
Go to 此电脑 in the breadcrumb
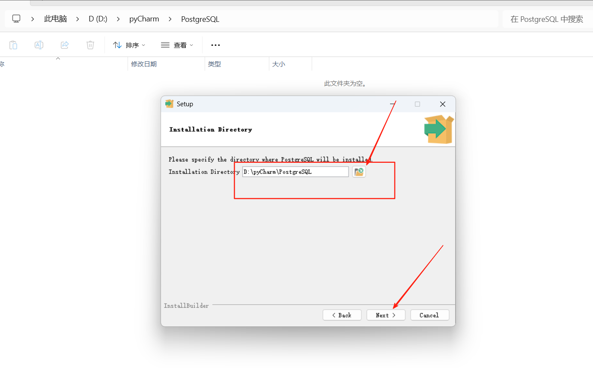pyautogui.click(x=56, y=19)
